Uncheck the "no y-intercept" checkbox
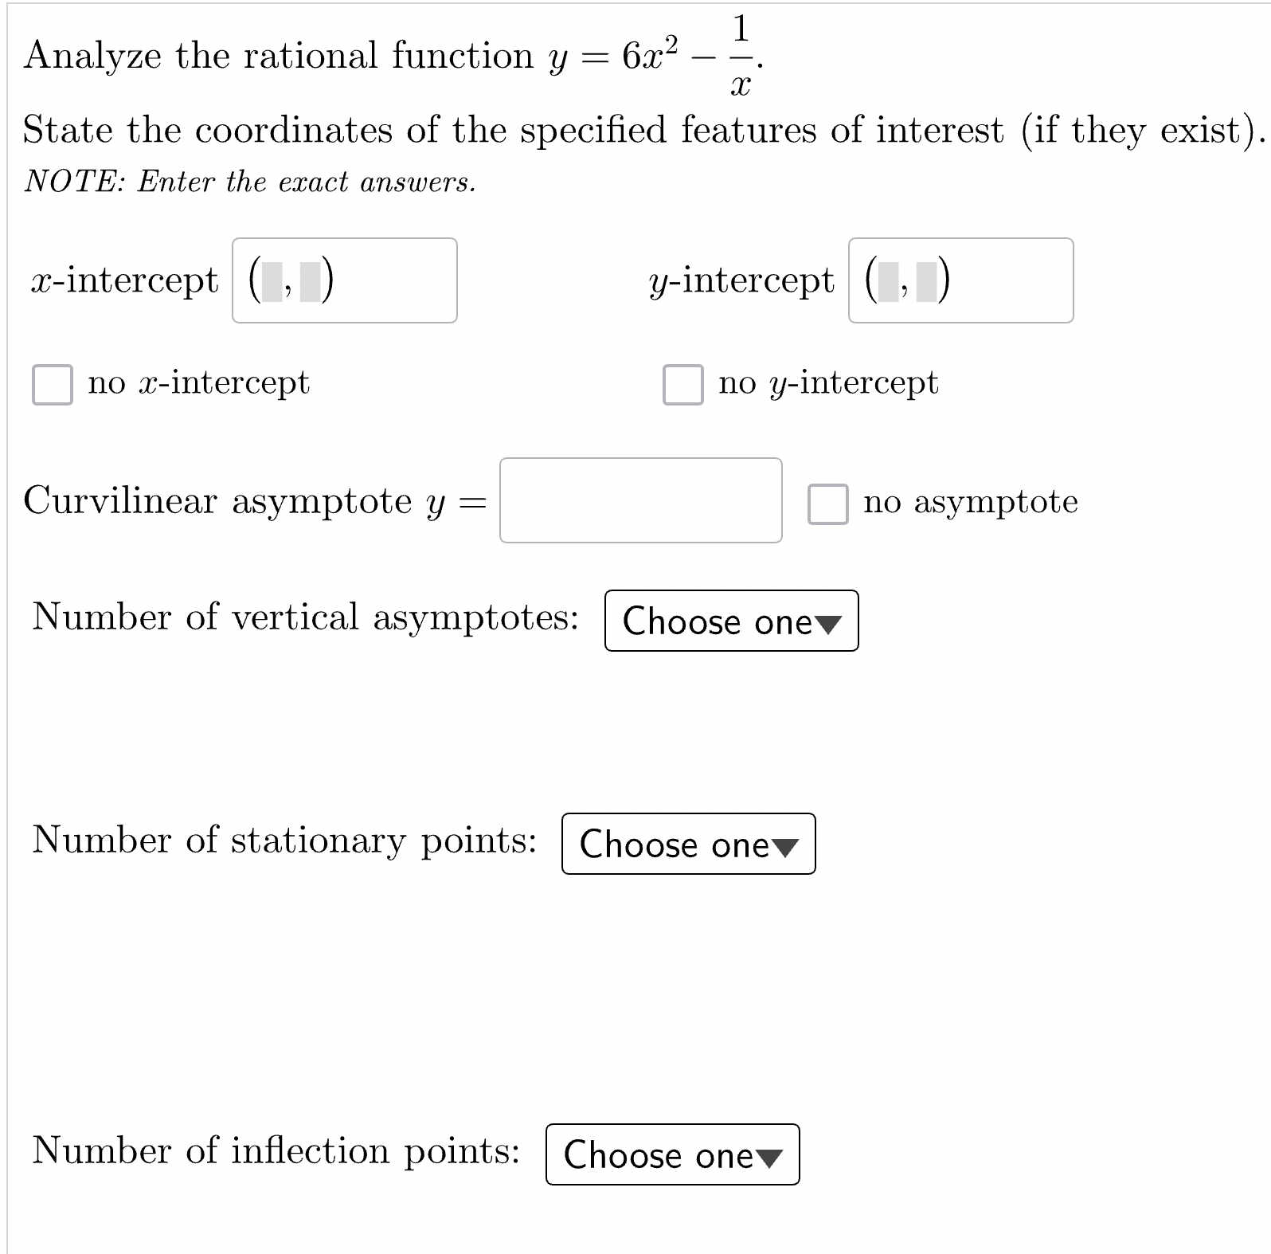1271x1254 pixels. pyautogui.click(x=682, y=383)
